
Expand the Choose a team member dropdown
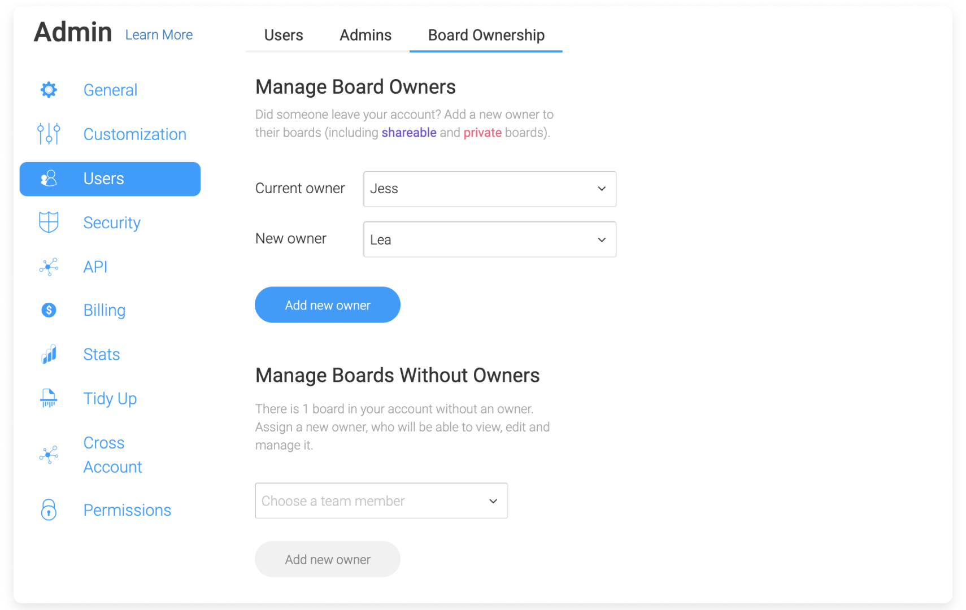(x=381, y=500)
